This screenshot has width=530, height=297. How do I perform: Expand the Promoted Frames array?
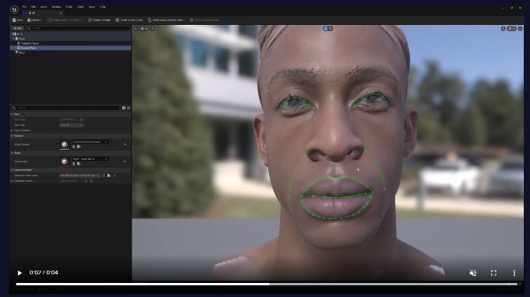[x=12, y=181]
